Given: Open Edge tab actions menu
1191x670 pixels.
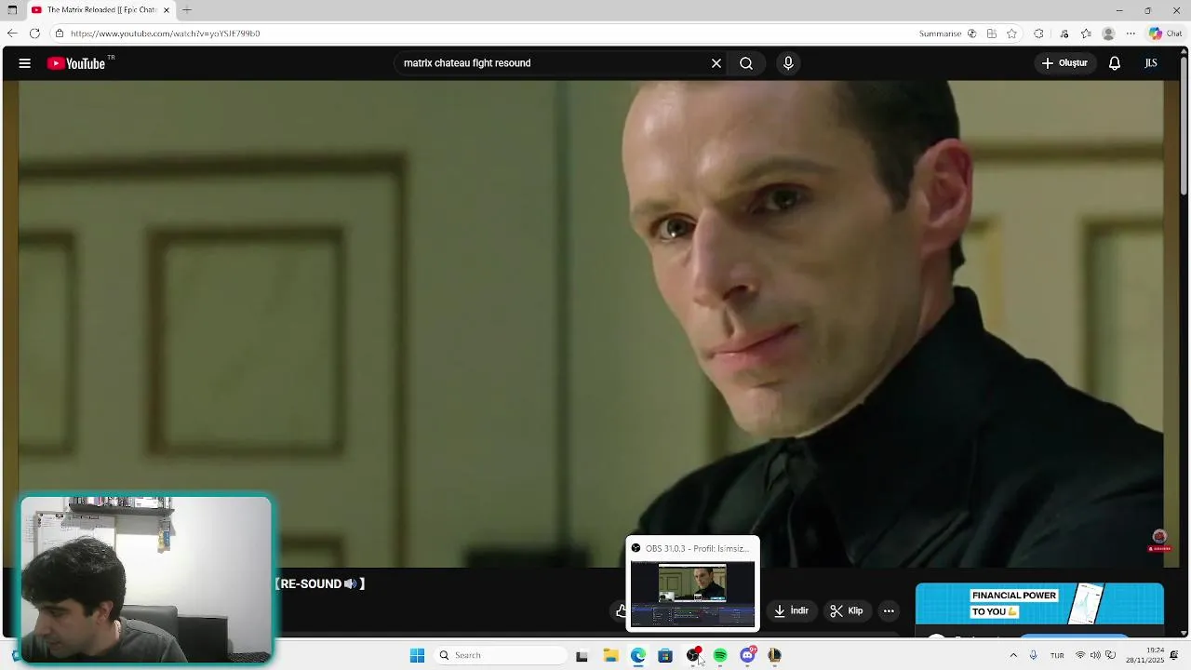Looking at the screenshot, I should (12, 10).
